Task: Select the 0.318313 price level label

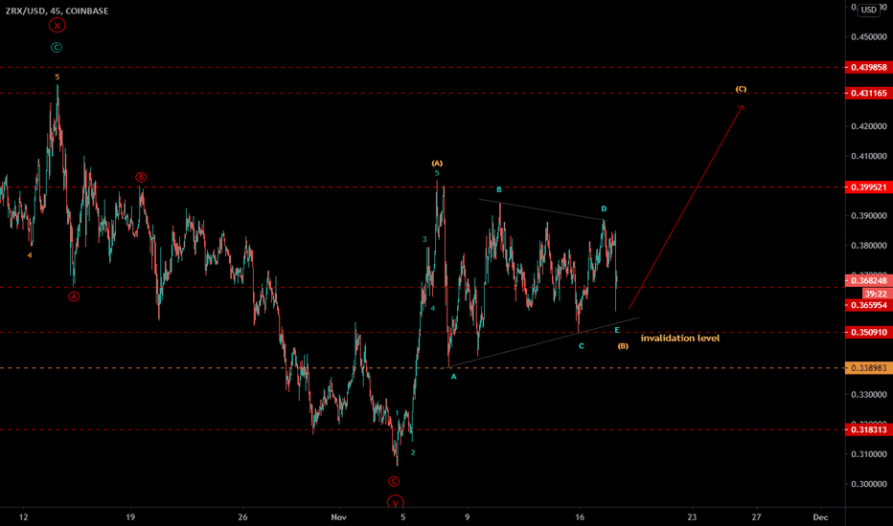Action: [868, 430]
